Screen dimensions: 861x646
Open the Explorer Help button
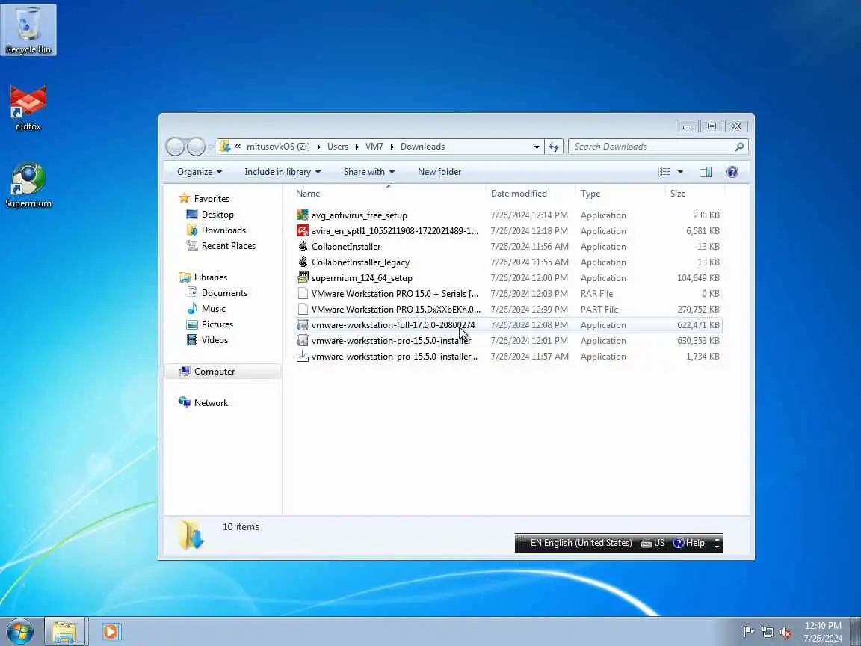[732, 172]
